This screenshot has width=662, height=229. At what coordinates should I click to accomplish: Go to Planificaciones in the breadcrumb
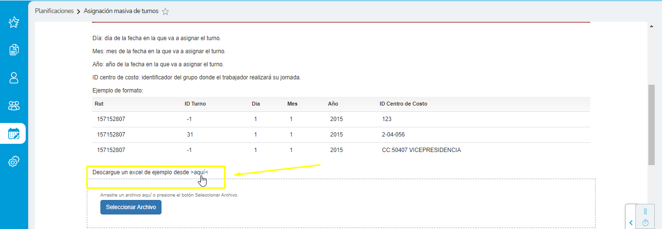pos(54,11)
